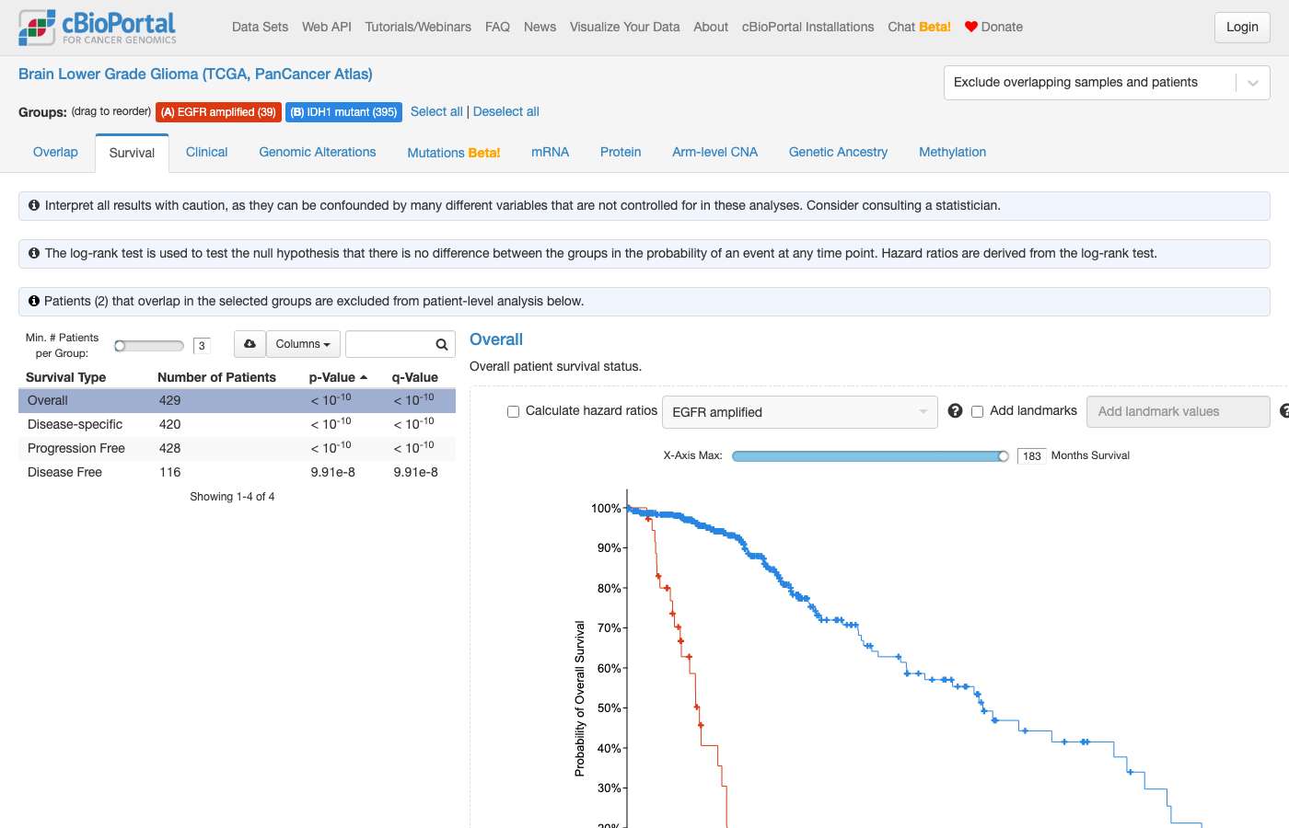Click the X-Axis Max slider handle
The image size is (1289, 828).
pos(1004,456)
